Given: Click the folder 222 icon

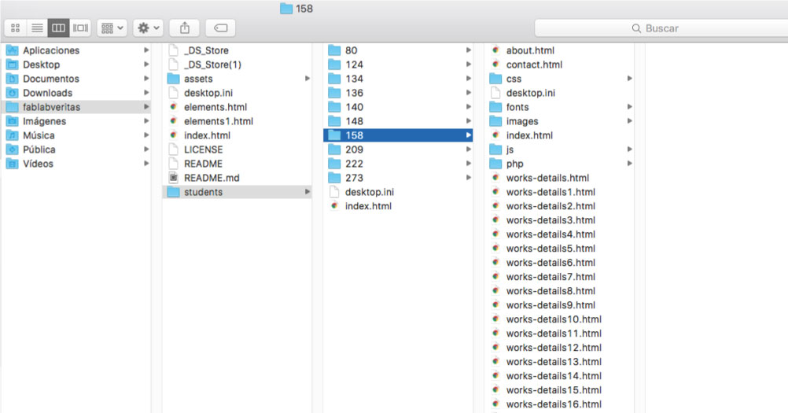Looking at the screenshot, I should point(334,164).
